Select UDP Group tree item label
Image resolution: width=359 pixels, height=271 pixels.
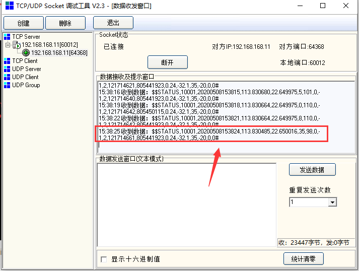(x=26, y=85)
